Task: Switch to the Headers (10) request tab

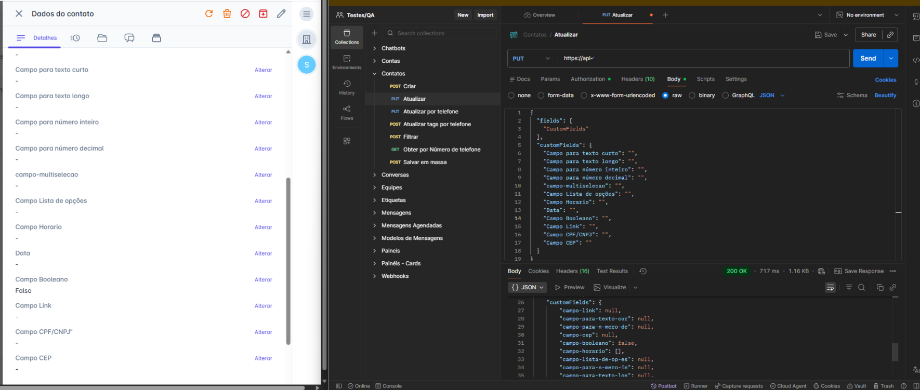Action: [x=638, y=79]
